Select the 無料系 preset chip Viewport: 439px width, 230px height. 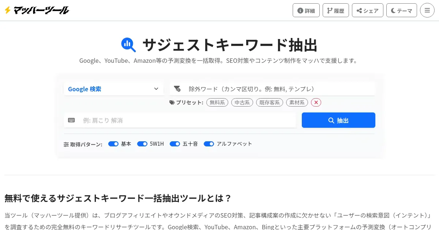(x=217, y=103)
